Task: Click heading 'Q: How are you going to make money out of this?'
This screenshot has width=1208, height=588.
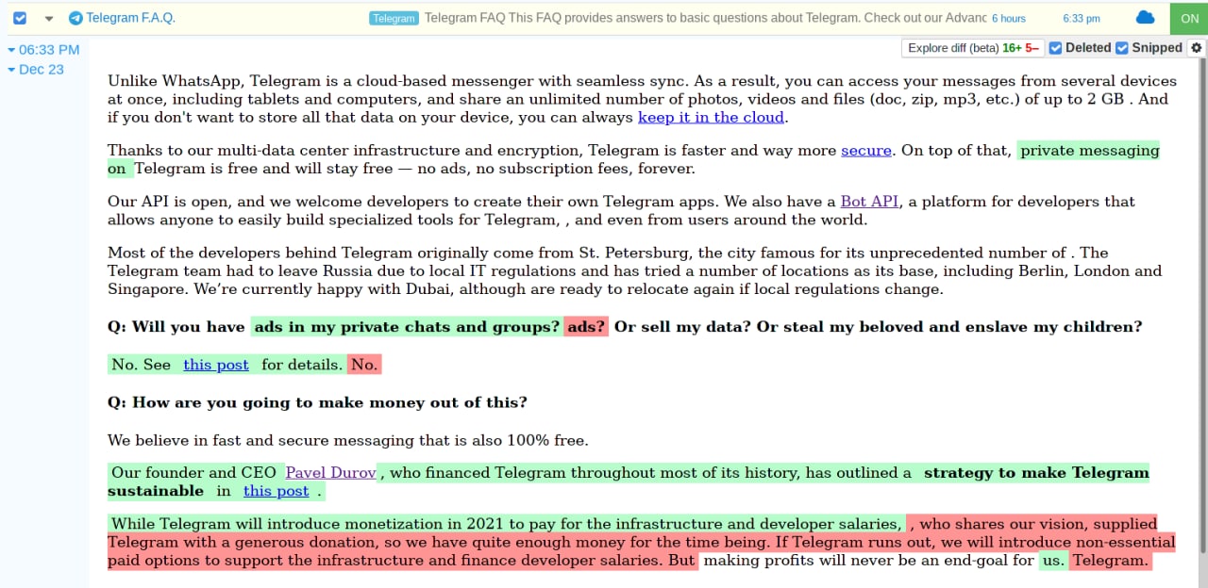Action: (317, 402)
